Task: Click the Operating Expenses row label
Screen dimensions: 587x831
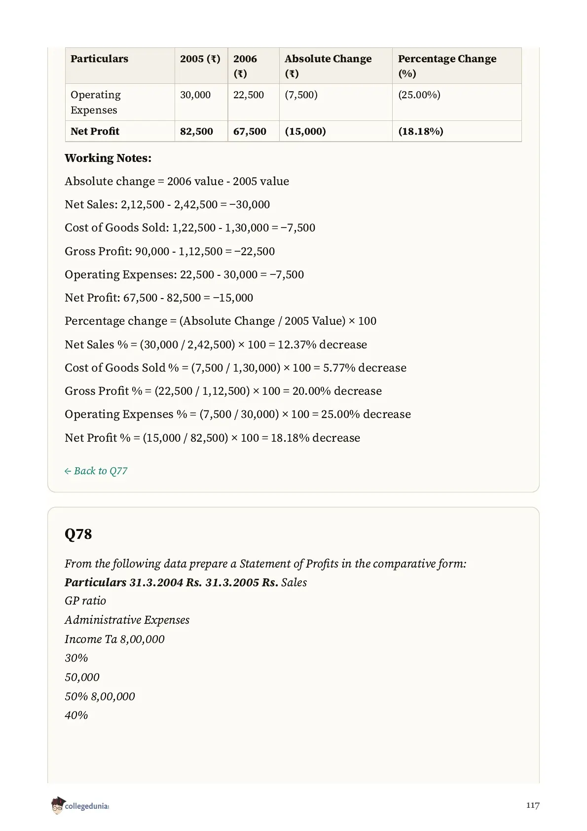Action: [96, 102]
